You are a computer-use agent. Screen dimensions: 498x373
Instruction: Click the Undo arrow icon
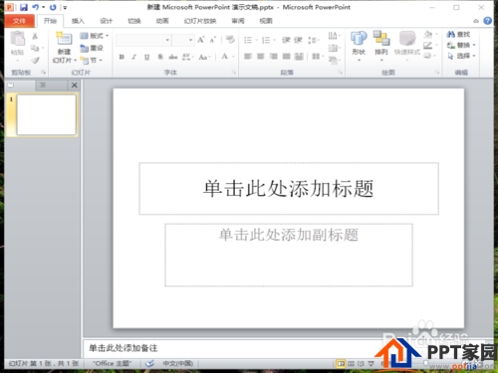click(35, 7)
